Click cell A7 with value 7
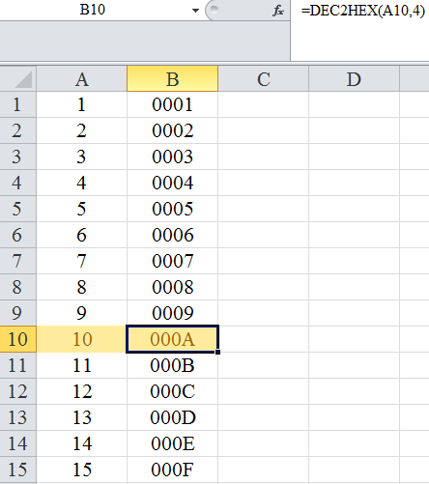Viewport: 429px width, 484px height. 82,261
